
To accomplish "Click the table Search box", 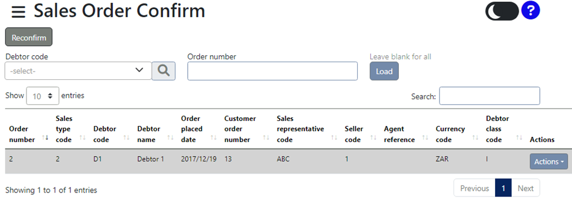I will (489, 96).
